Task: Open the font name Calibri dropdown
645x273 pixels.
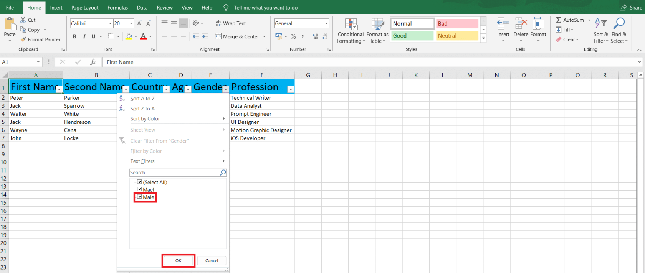Action: [x=110, y=23]
